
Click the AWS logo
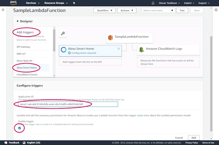[x=13, y=3]
